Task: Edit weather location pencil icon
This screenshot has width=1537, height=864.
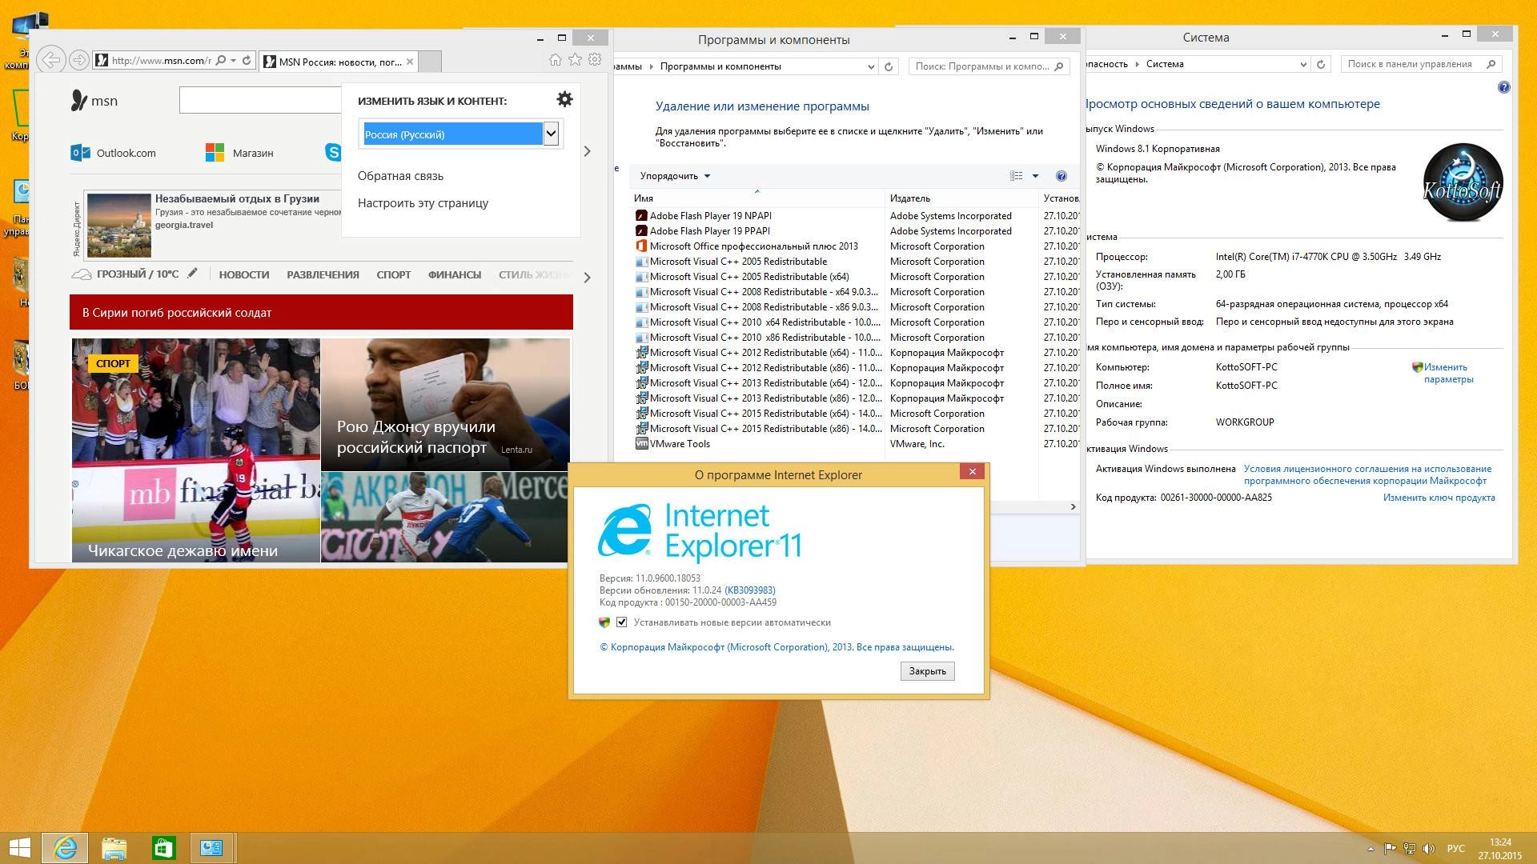Action: pos(192,274)
